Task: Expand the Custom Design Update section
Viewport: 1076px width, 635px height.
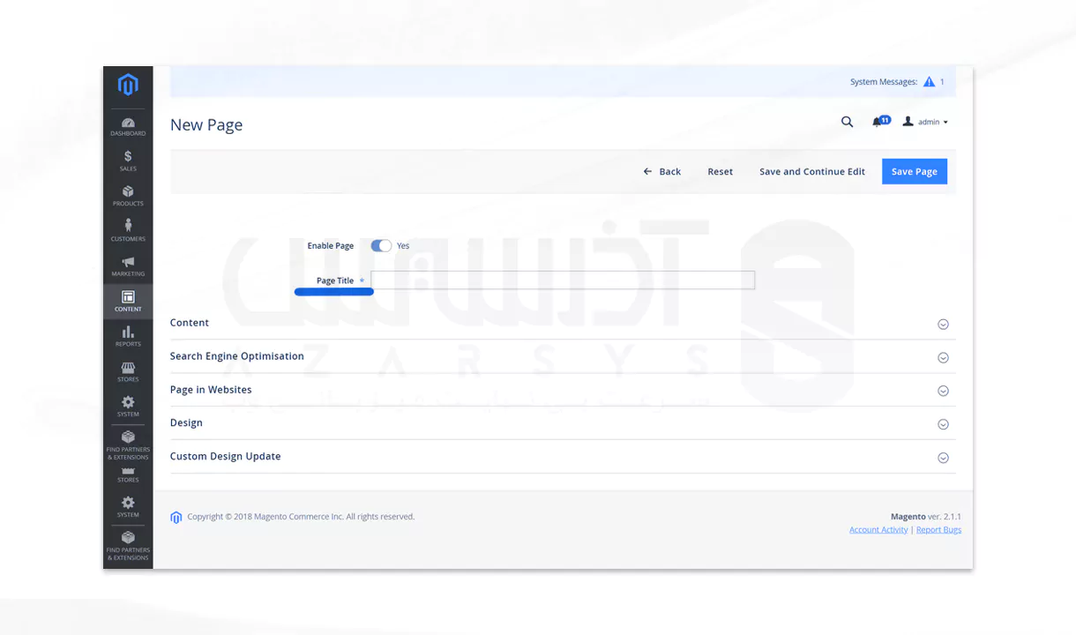Action: (x=563, y=457)
